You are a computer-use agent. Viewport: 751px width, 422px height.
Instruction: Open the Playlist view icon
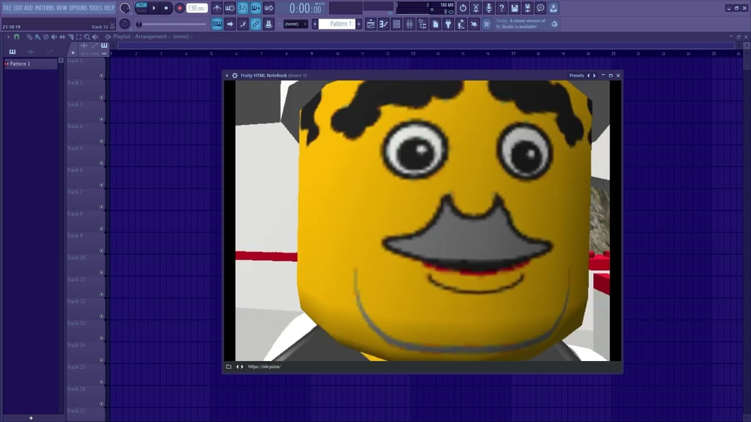coord(371,24)
